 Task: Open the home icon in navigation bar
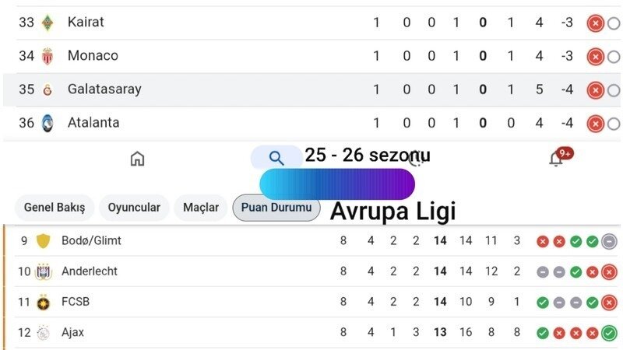click(137, 159)
